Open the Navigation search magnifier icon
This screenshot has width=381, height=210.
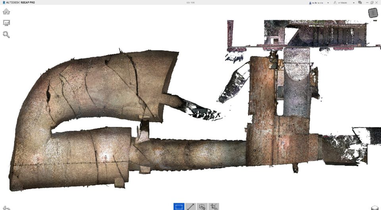tap(6, 35)
